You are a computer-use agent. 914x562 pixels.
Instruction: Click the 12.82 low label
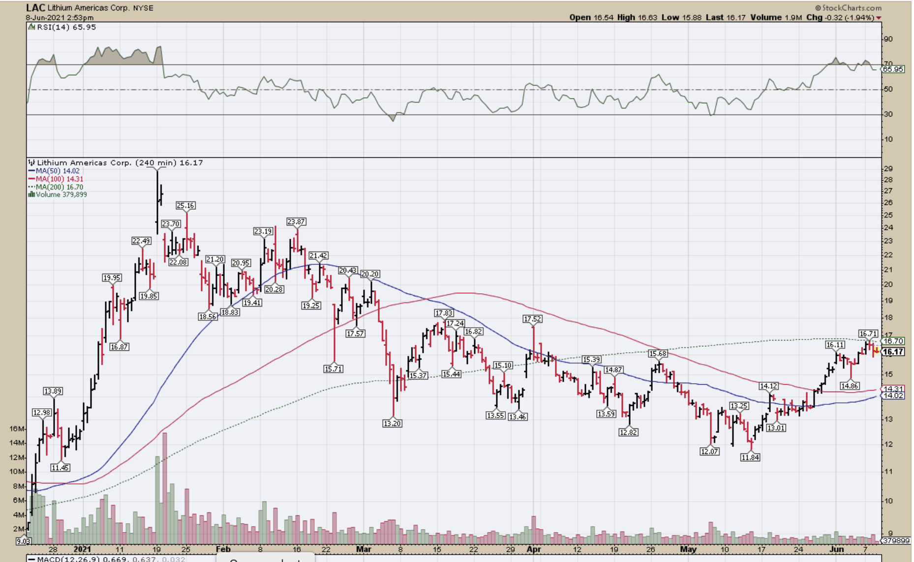(628, 432)
